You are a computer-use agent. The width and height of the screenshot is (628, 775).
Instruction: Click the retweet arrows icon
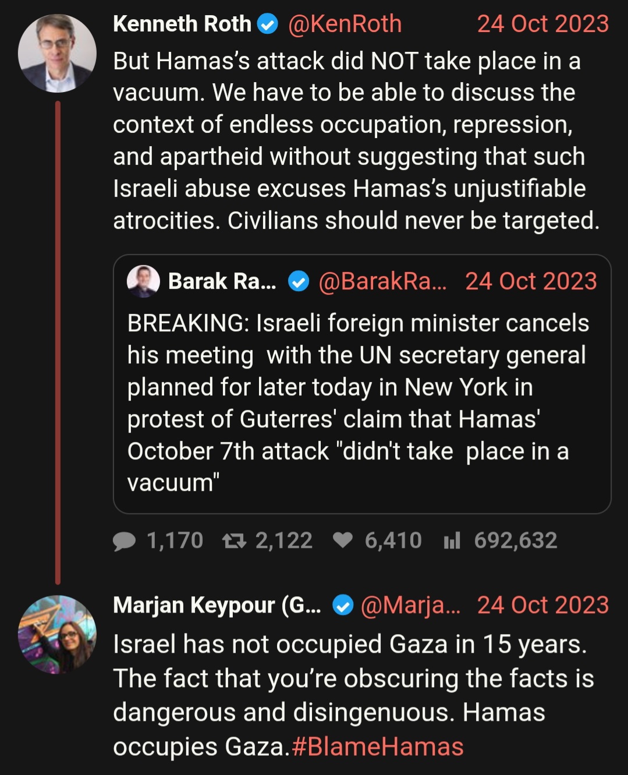(235, 542)
